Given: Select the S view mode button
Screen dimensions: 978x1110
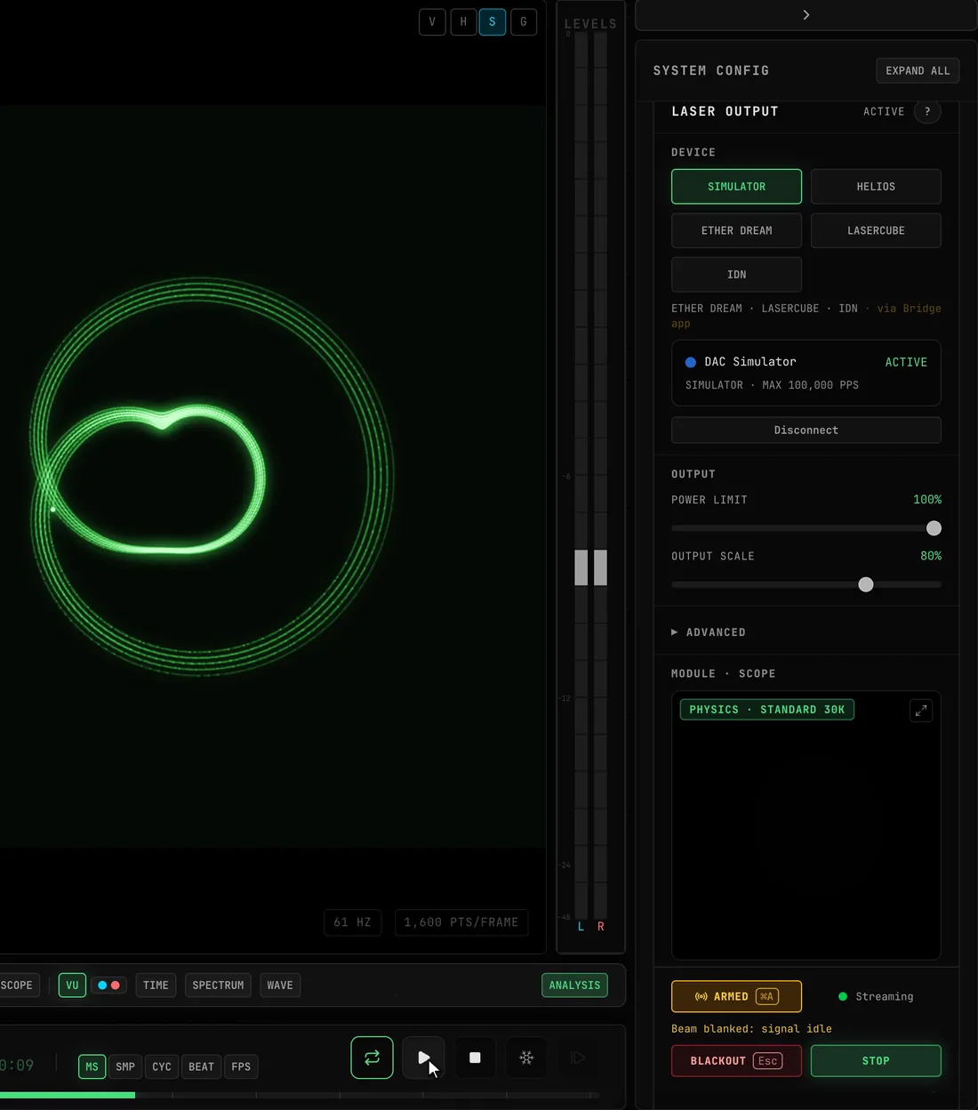Looking at the screenshot, I should click(493, 22).
